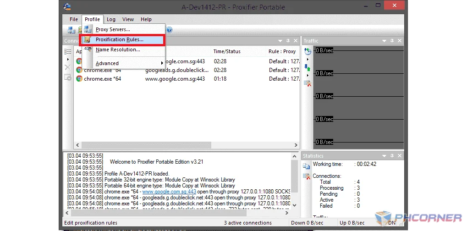Viewport: 467px width, 231px height.
Task: Click the Profile menu
Action: 92,19
